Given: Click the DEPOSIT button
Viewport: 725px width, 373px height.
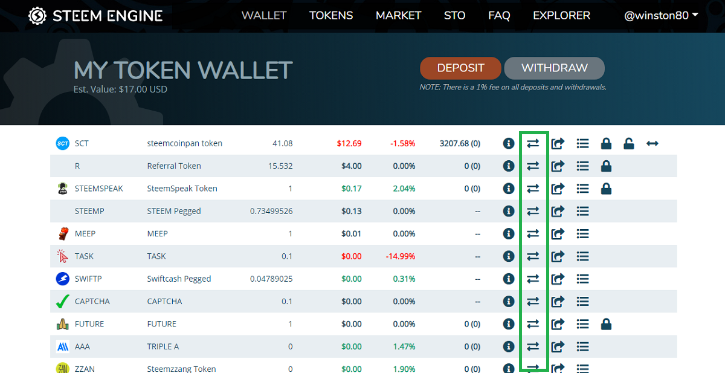Looking at the screenshot, I should click(x=460, y=68).
